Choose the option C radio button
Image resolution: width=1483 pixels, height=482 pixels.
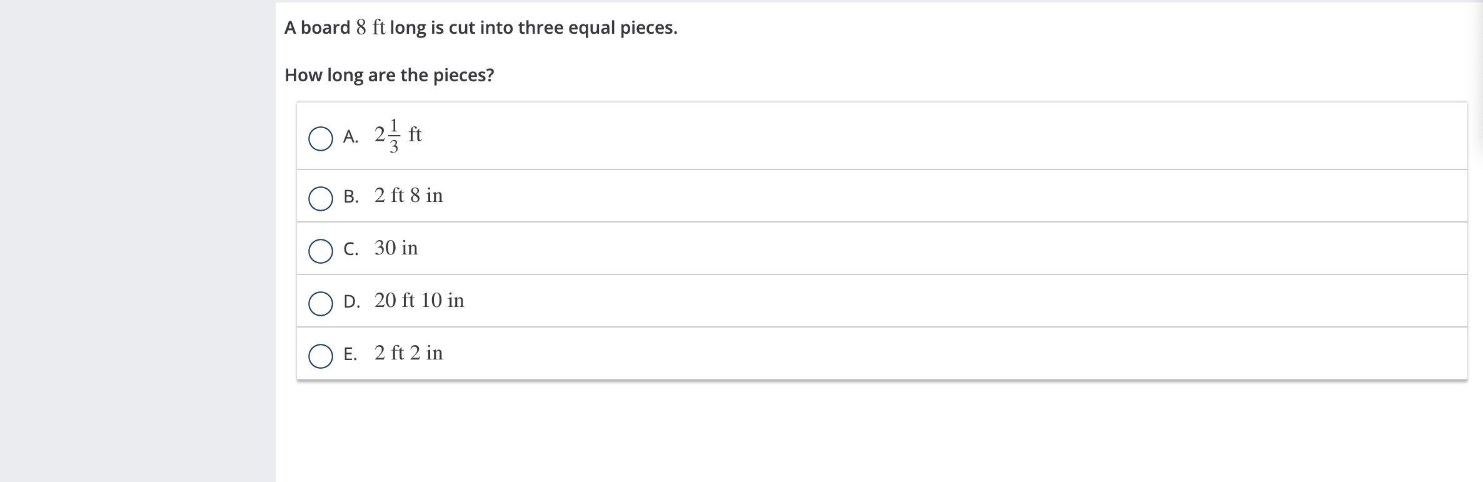pyautogui.click(x=321, y=251)
